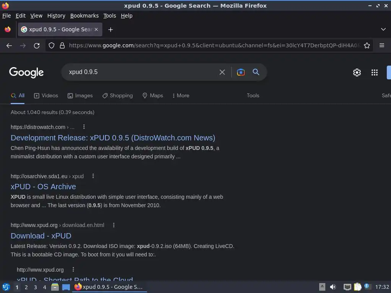This screenshot has width=391, height=293.
Task: Switch to the Shopping results tab
Action: [118, 96]
